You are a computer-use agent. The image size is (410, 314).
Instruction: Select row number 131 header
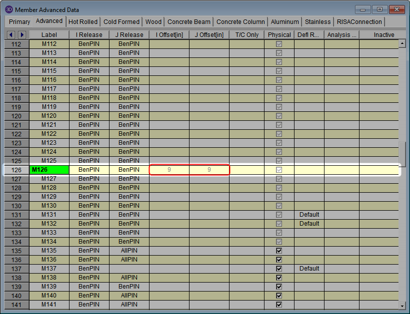pos(16,215)
